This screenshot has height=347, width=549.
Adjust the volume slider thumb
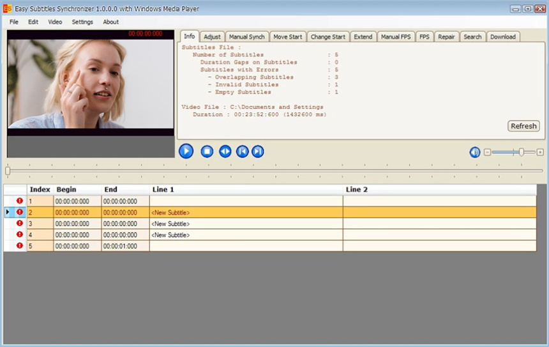coord(522,152)
